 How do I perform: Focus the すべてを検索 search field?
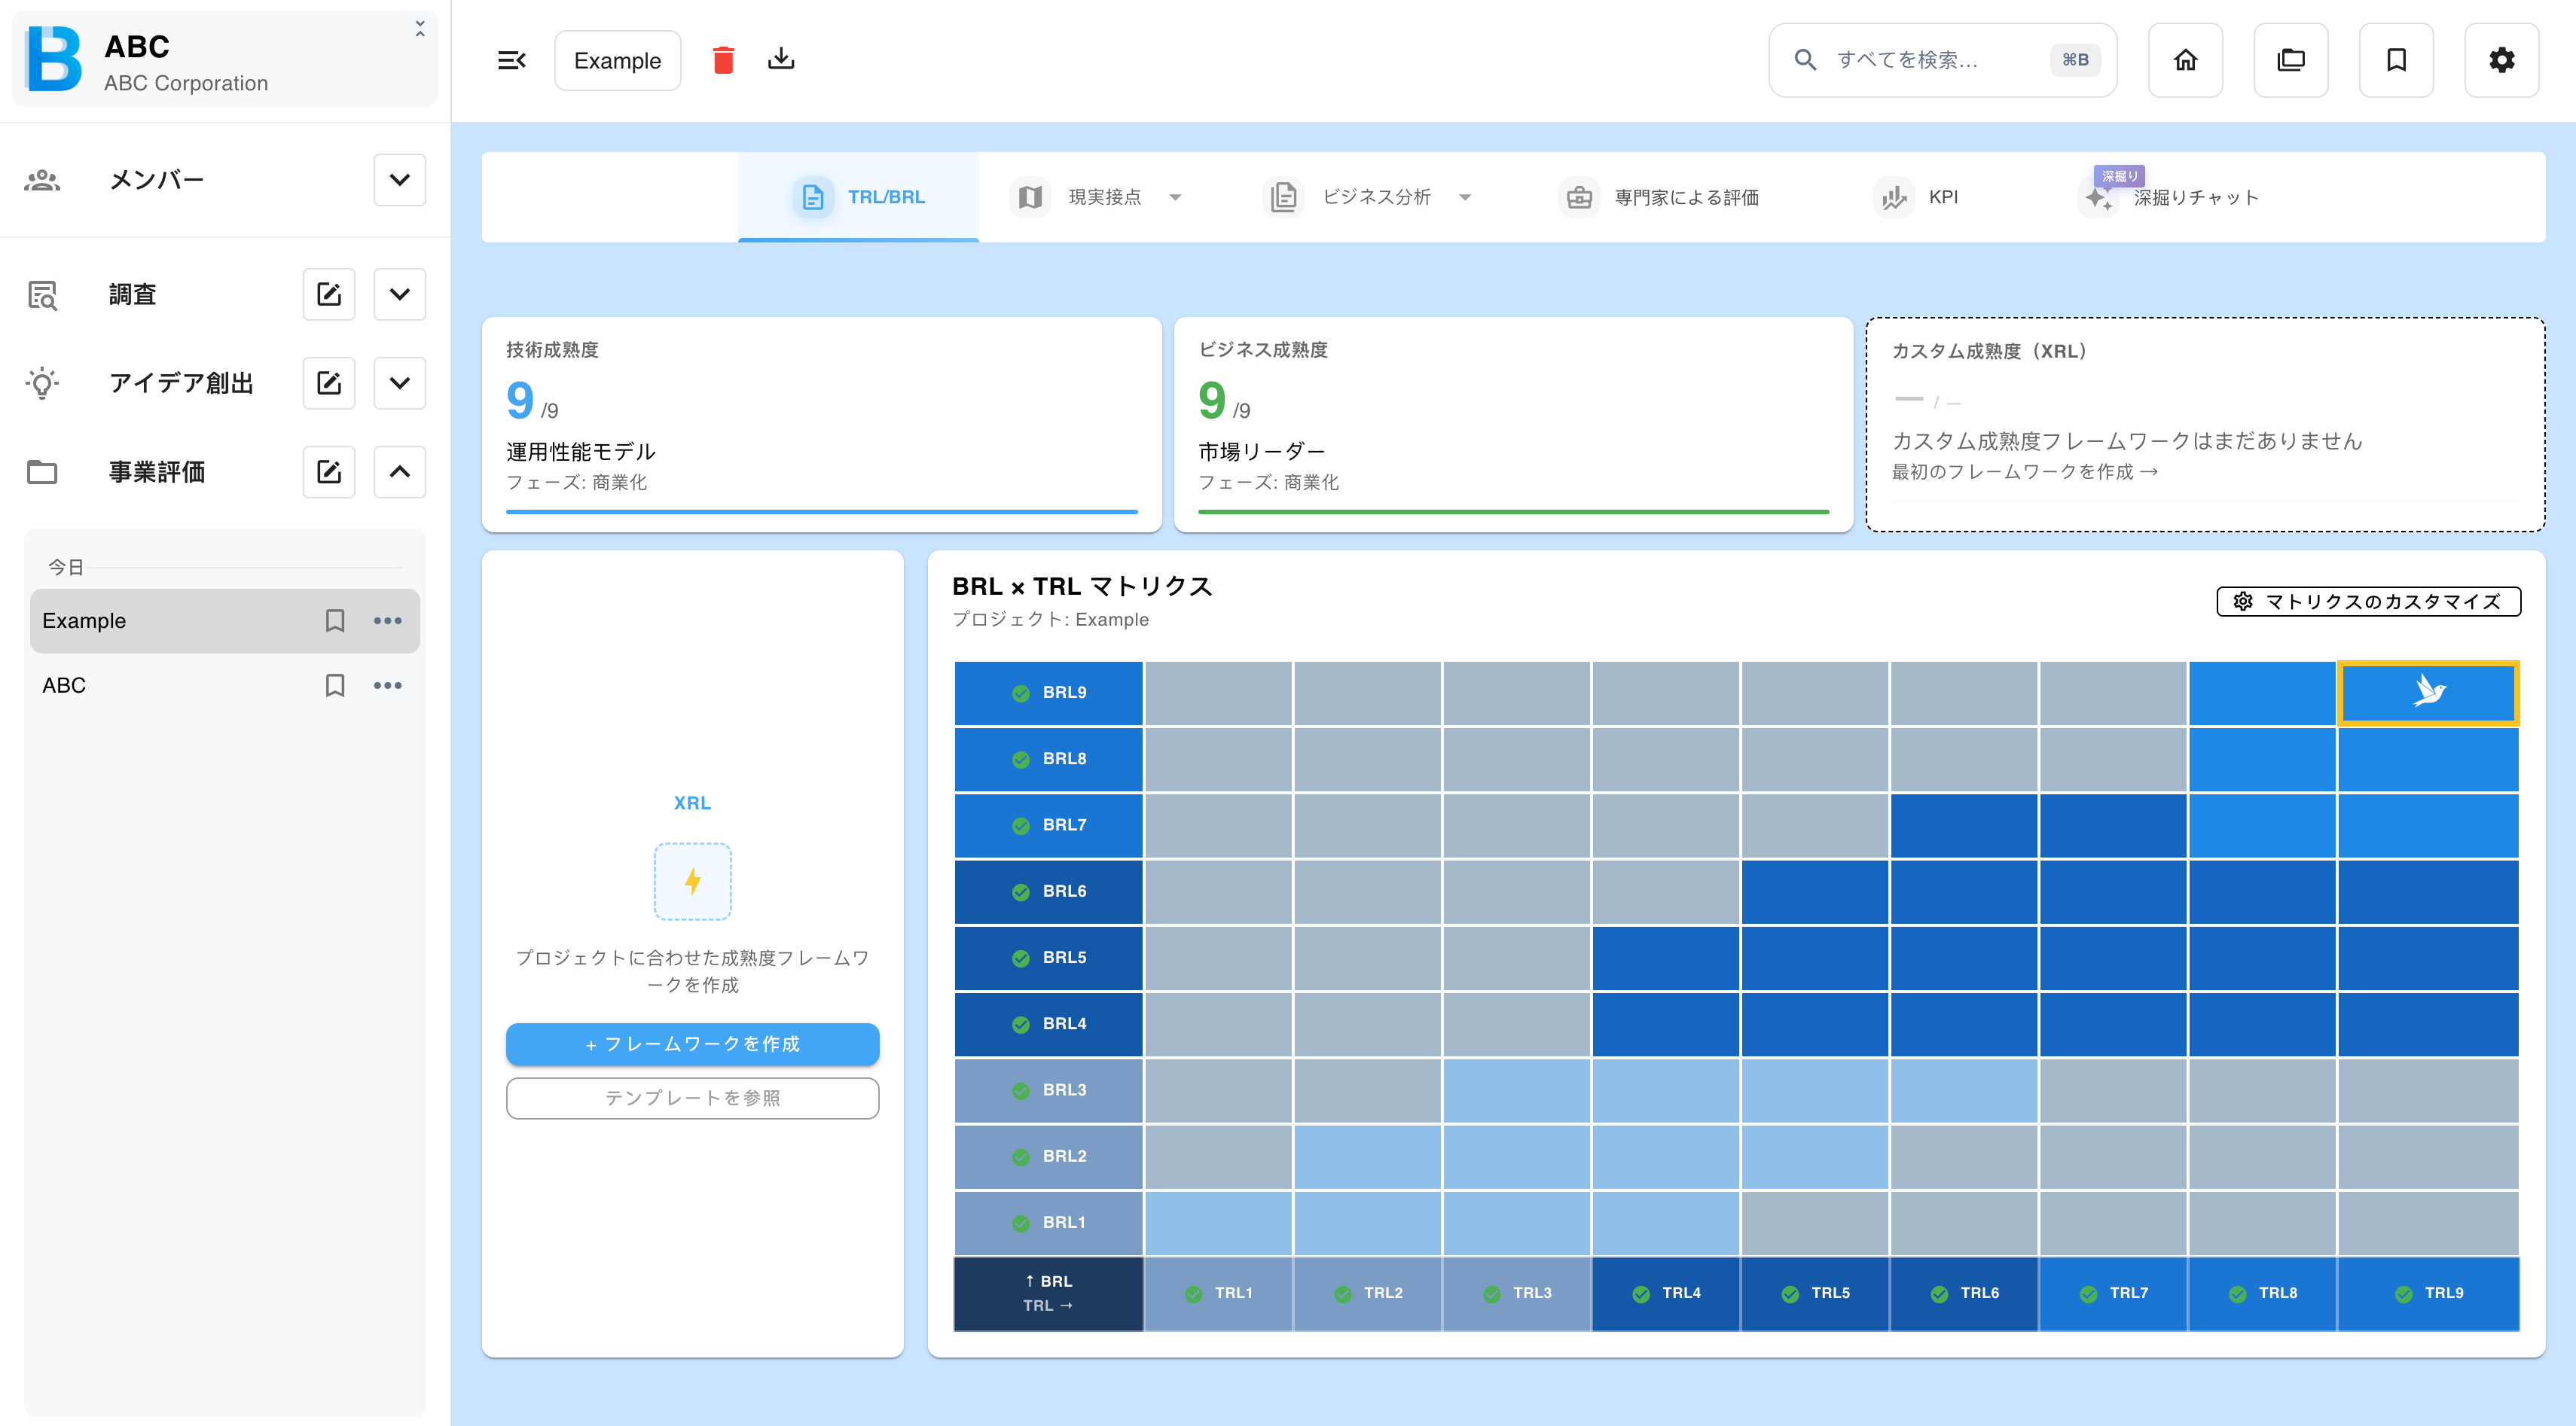tap(1942, 60)
